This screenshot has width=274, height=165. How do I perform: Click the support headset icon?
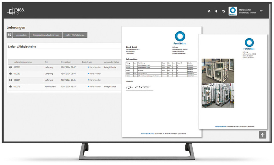coord(223,11)
